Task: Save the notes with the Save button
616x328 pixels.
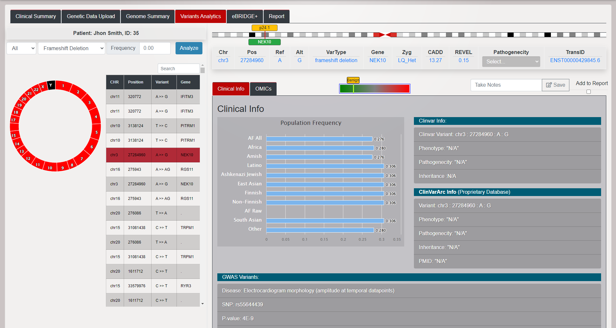Action: 555,85
